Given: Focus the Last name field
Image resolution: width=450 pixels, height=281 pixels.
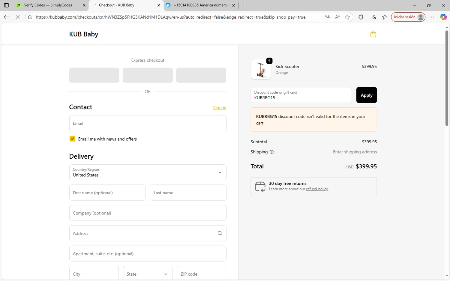Looking at the screenshot, I should 188,193.
